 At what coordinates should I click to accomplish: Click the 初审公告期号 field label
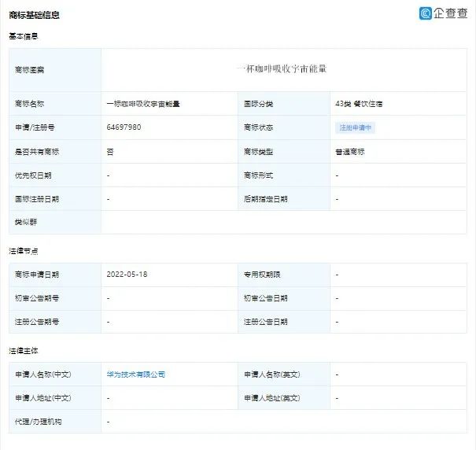(37, 298)
